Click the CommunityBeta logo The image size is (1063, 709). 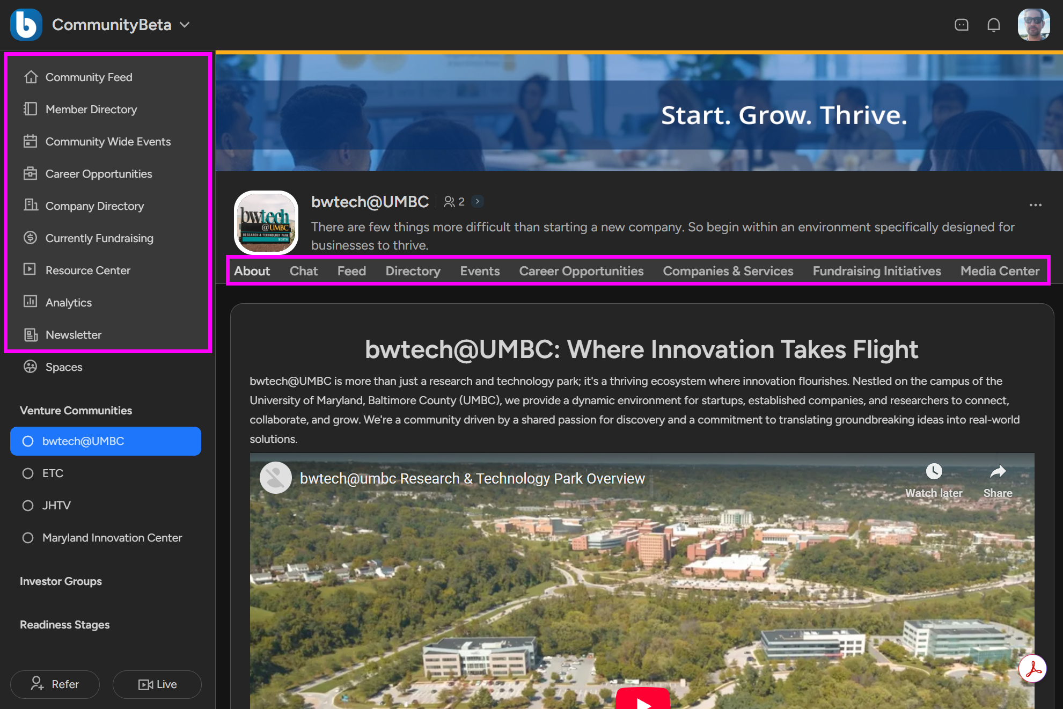pos(26,25)
